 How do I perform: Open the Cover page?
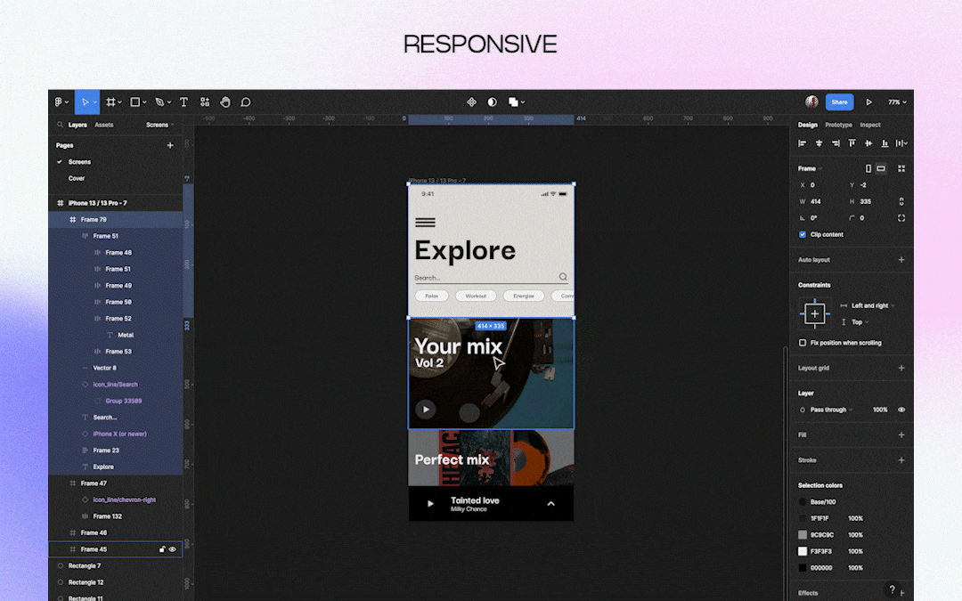point(77,178)
